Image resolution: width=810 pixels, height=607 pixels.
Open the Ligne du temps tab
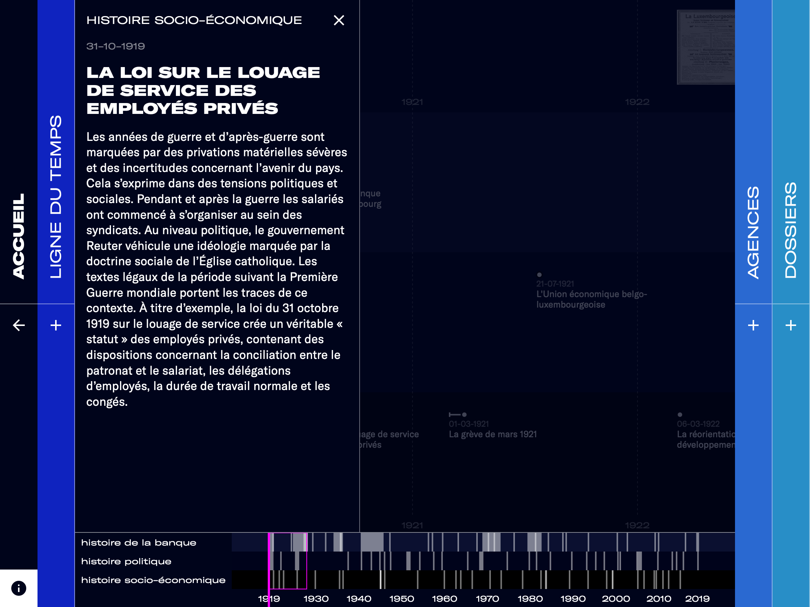tap(56, 197)
